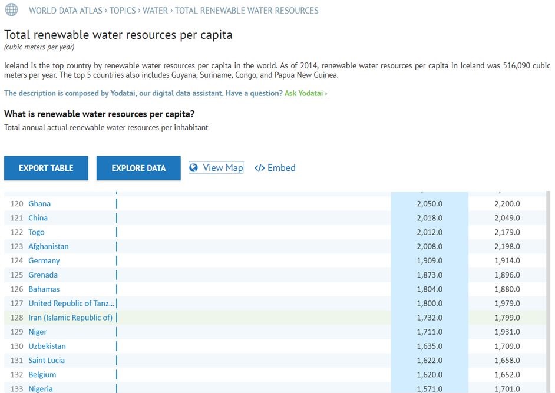Click the code brackets Embed icon
Image resolution: width=555 pixels, height=393 pixels.
[x=259, y=168]
